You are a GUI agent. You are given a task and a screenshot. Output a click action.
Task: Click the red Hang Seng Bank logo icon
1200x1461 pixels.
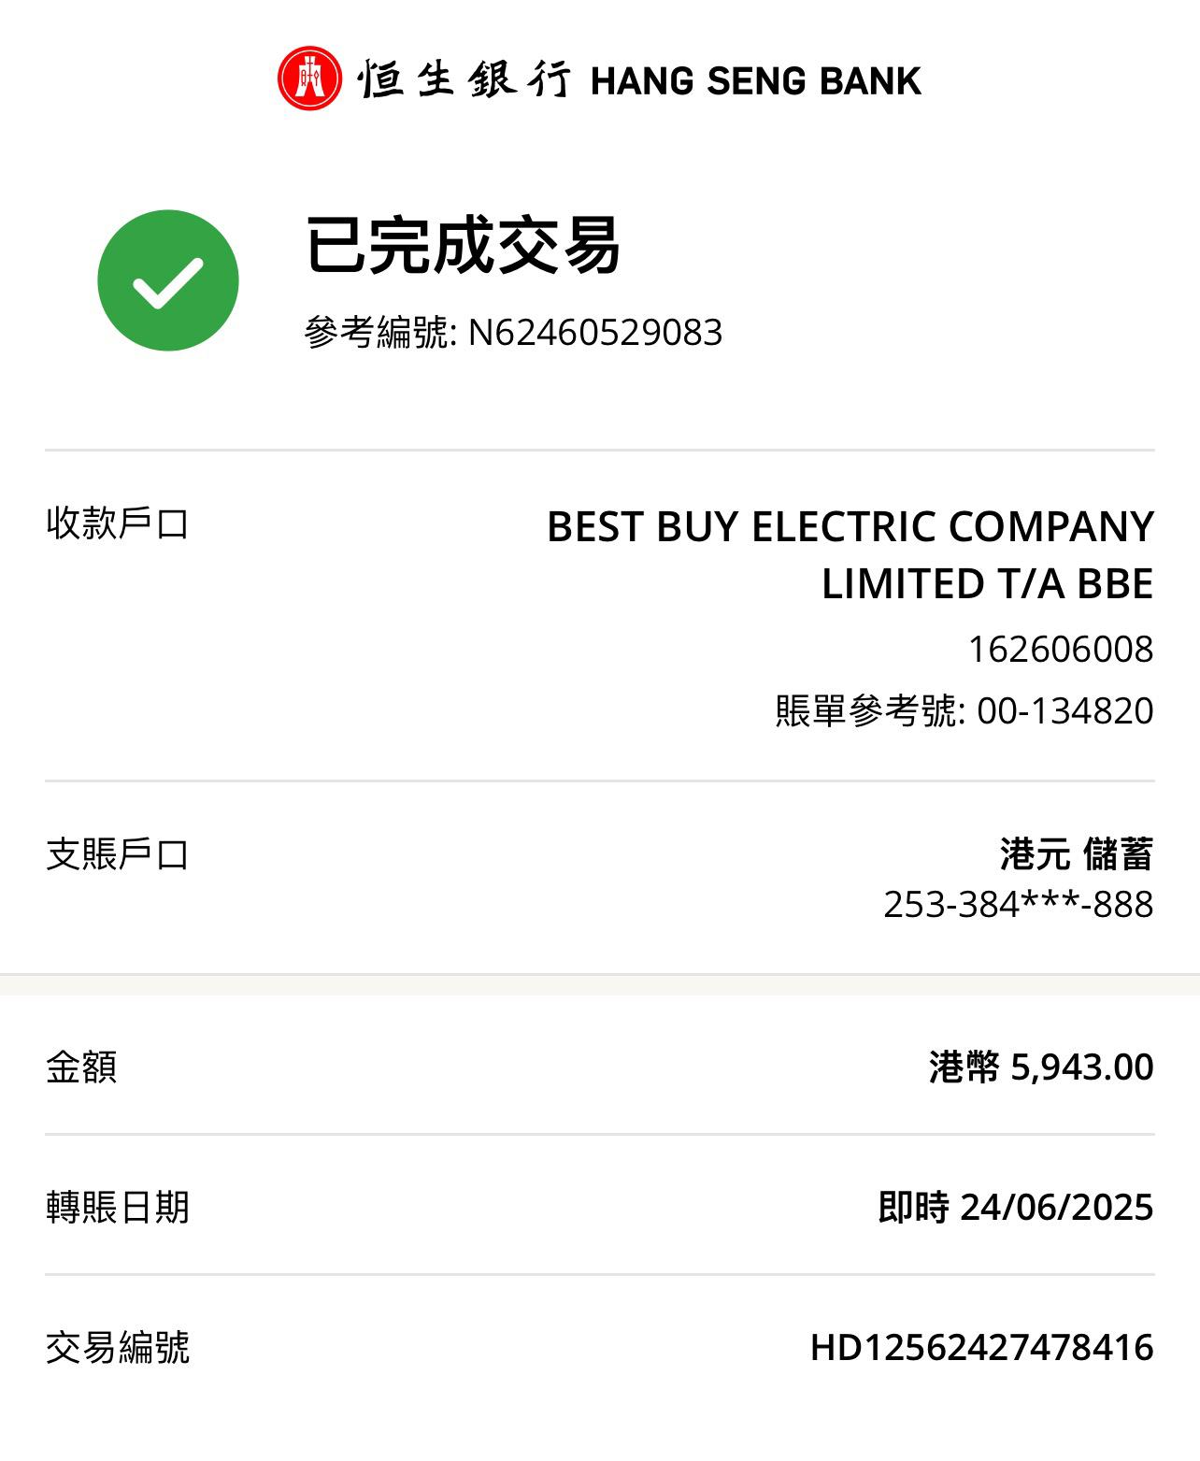[x=309, y=79]
